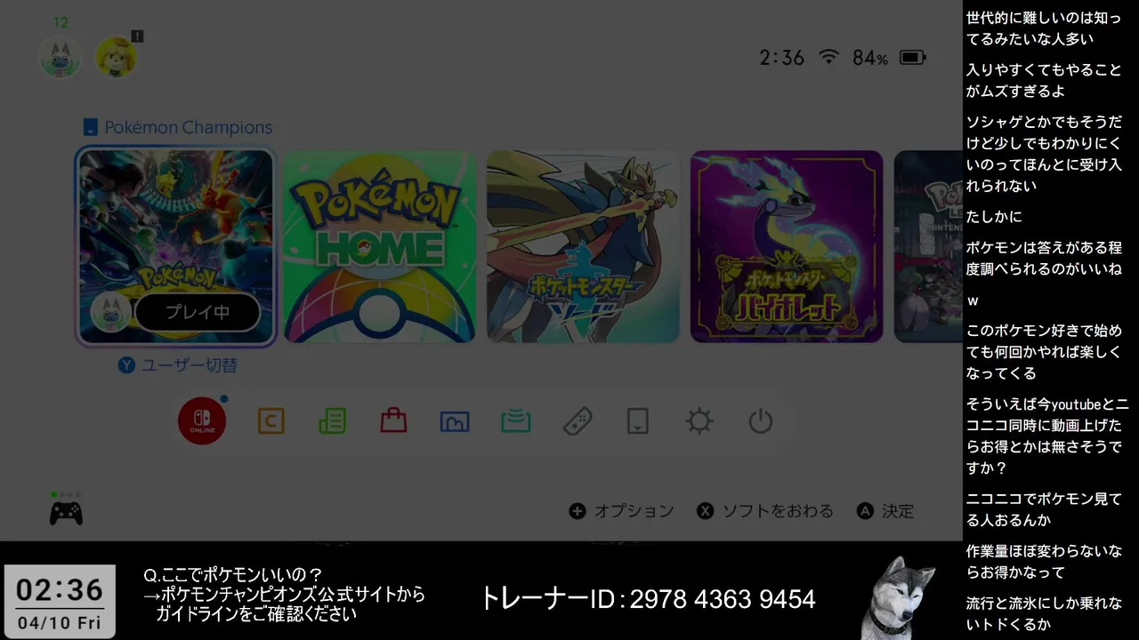
Task: Click the + オプション button
Action: [622, 511]
